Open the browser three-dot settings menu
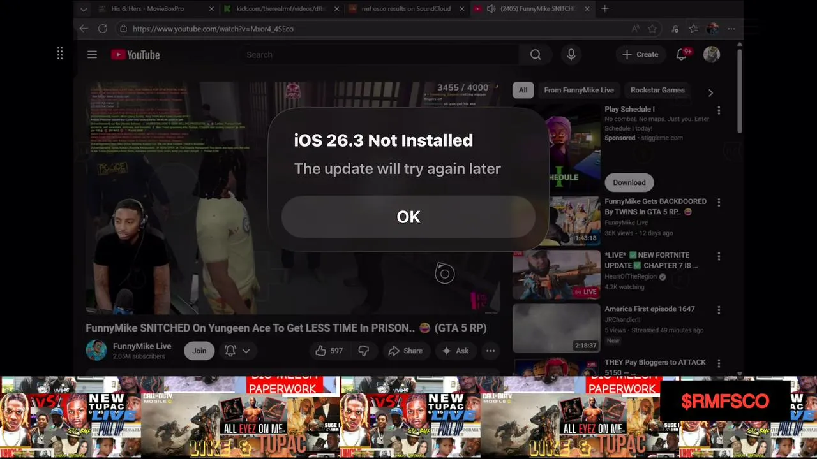This screenshot has height=459, width=817. (731, 29)
